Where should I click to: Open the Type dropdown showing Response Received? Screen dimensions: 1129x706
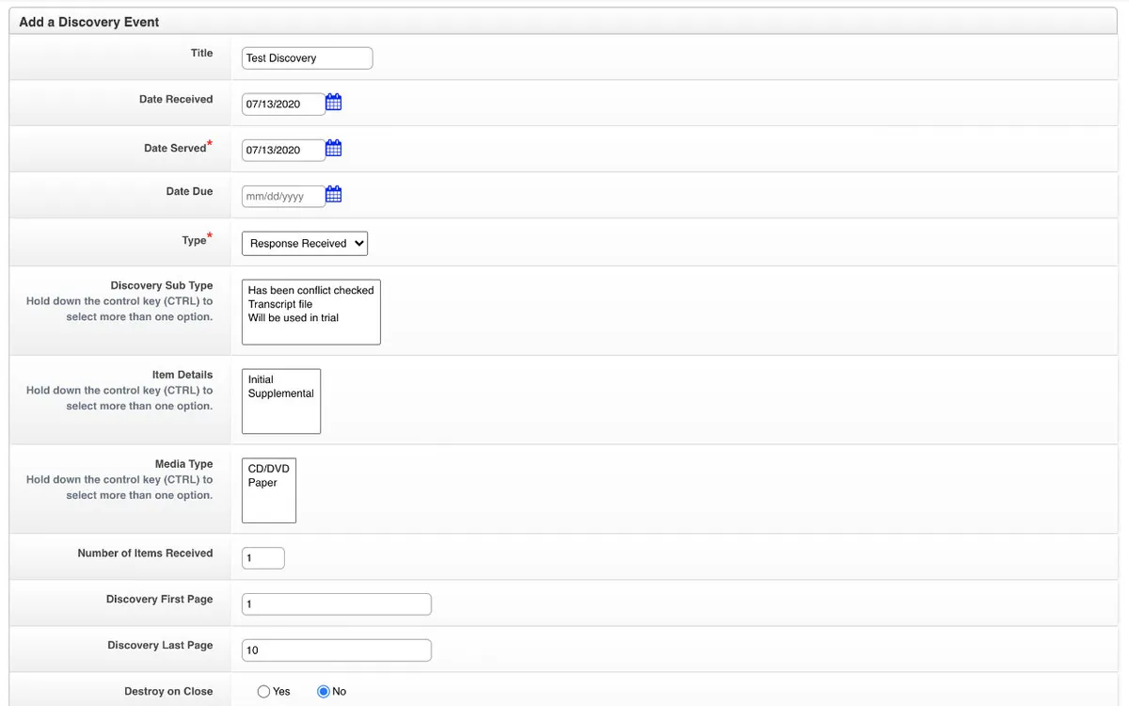[305, 243]
